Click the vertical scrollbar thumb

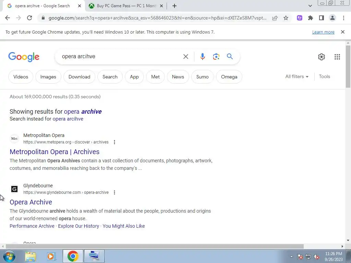[348, 66]
